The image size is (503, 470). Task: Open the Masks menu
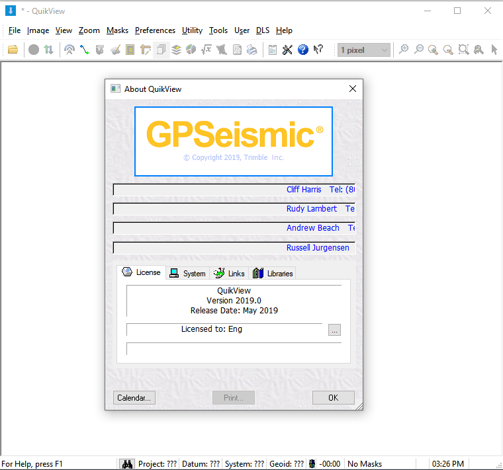click(x=117, y=30)
